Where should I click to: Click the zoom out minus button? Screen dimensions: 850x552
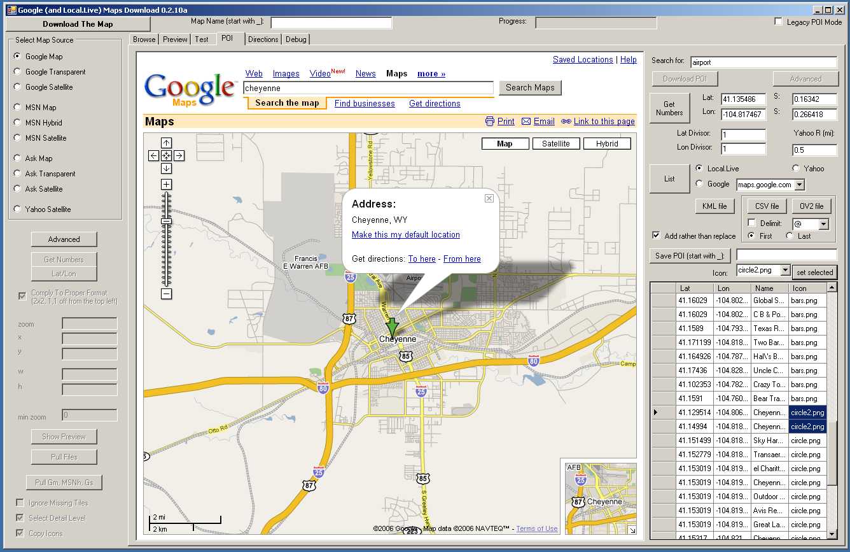pyautogui.click(x=166, y=294)
